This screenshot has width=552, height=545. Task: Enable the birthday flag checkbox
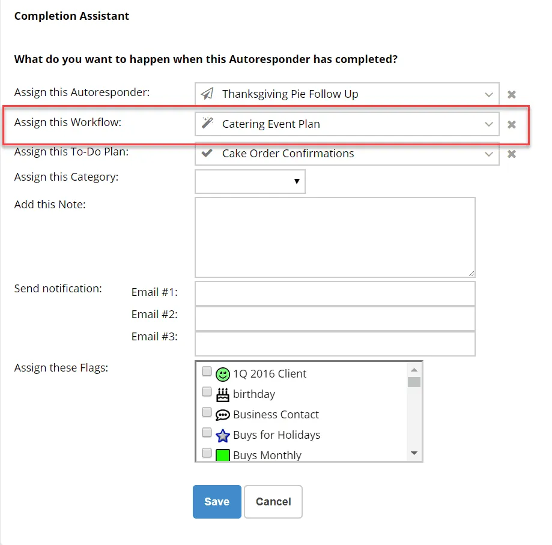207,391
